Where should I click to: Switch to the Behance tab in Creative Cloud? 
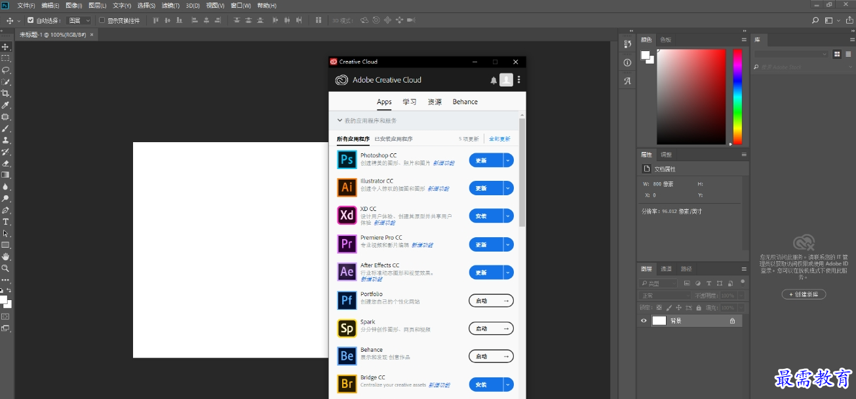click(465, 102)
